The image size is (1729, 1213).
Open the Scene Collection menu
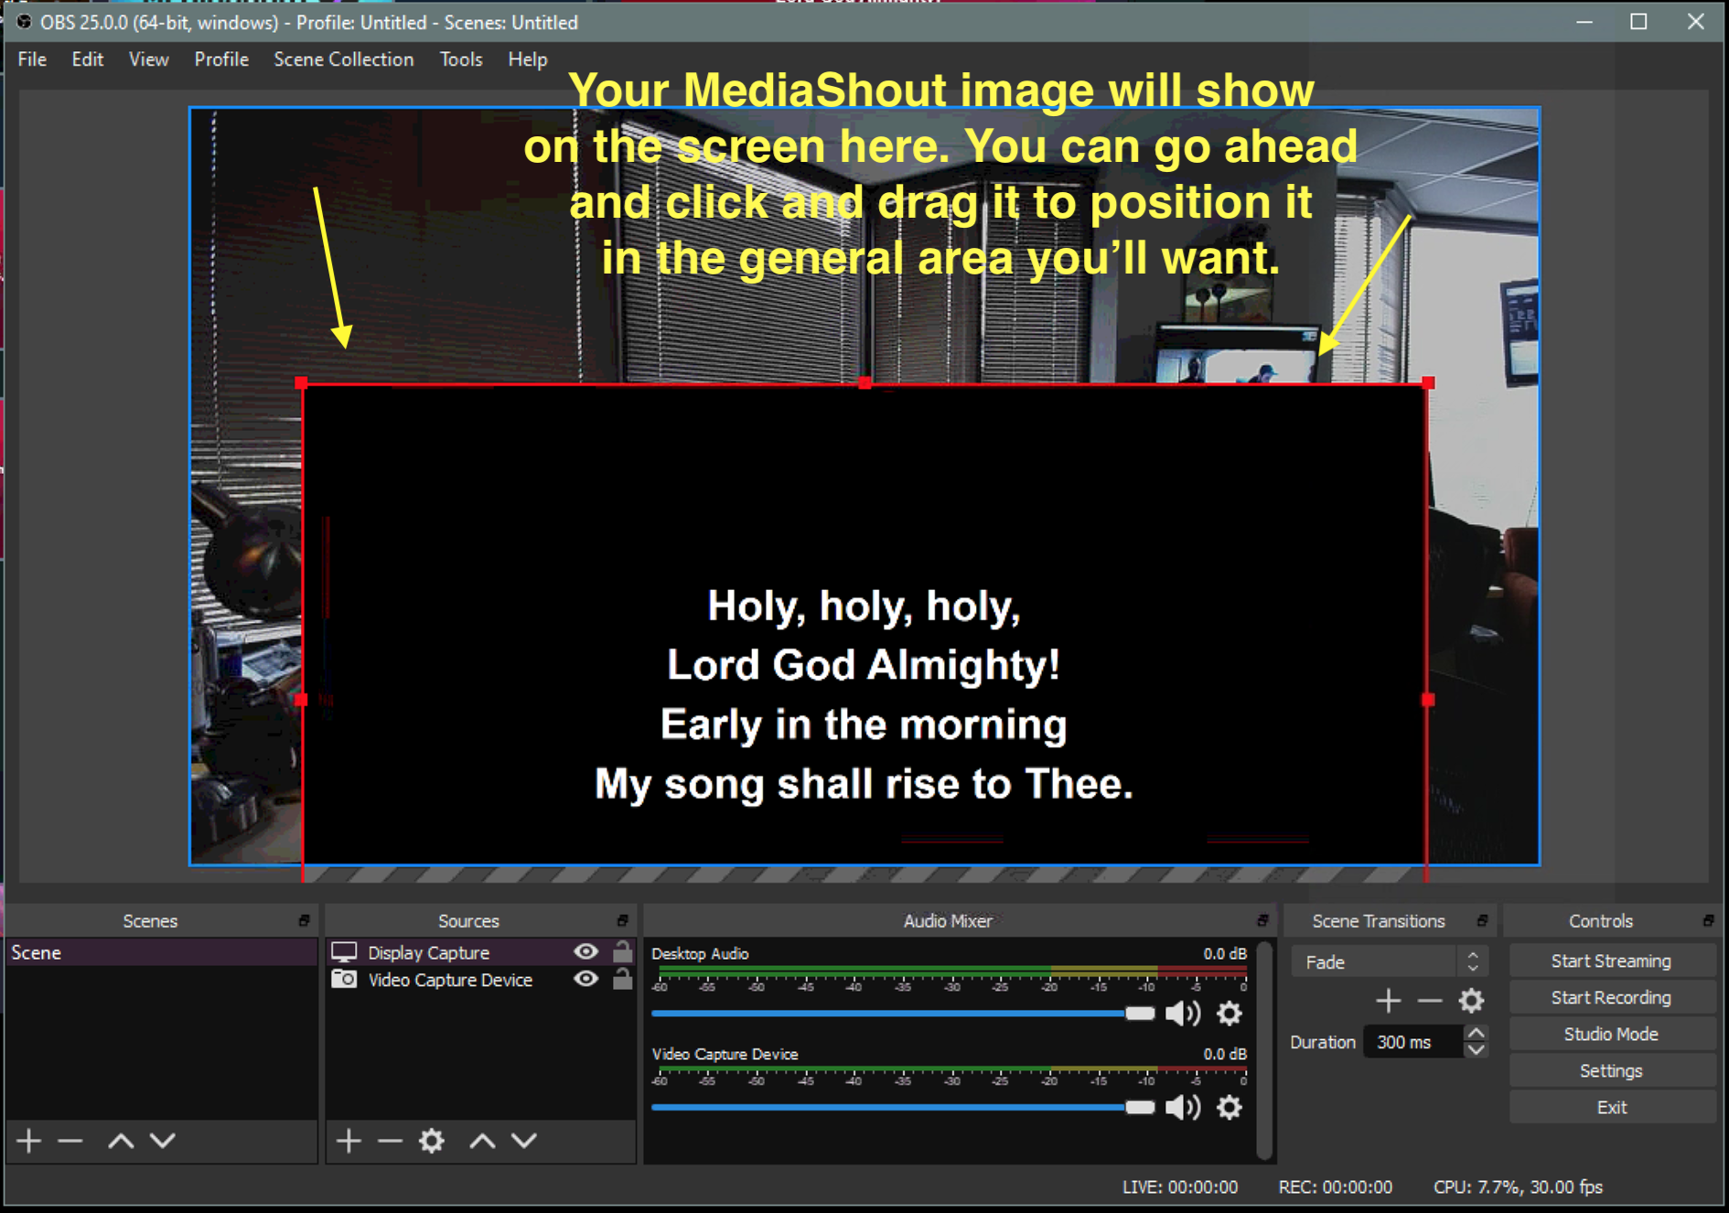[343, 59]
